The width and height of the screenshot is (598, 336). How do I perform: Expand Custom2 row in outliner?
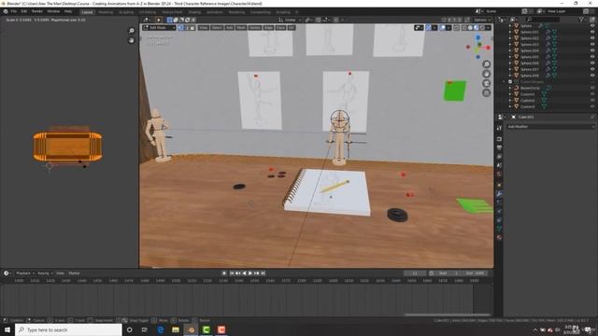(x=510, y=101)
